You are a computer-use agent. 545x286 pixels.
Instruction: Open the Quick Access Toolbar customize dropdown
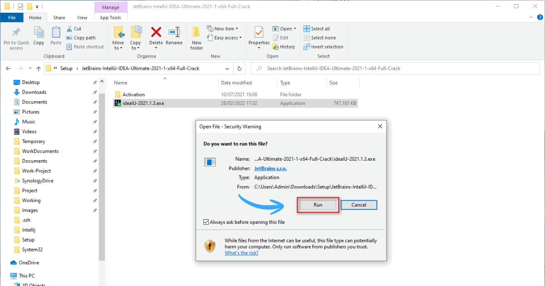pyautogui.click(x=37, y=7)
